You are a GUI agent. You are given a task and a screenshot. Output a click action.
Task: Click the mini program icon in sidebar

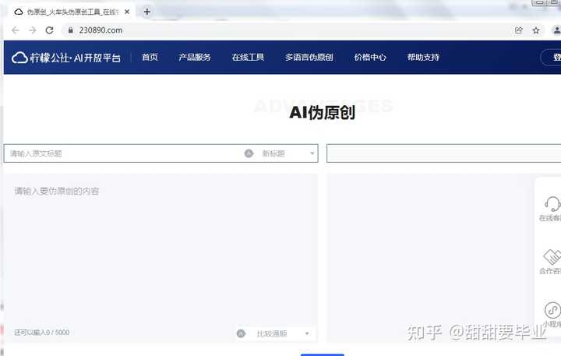pos(552,310)
